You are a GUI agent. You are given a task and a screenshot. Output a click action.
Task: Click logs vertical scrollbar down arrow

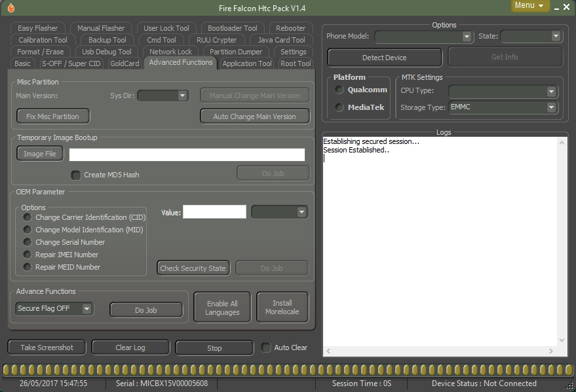[x=562, y=340]
